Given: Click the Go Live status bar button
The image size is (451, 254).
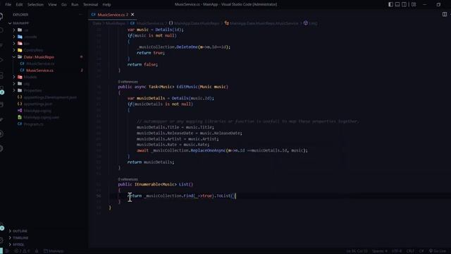Looking at the screenshot, I should click(437, 251).
